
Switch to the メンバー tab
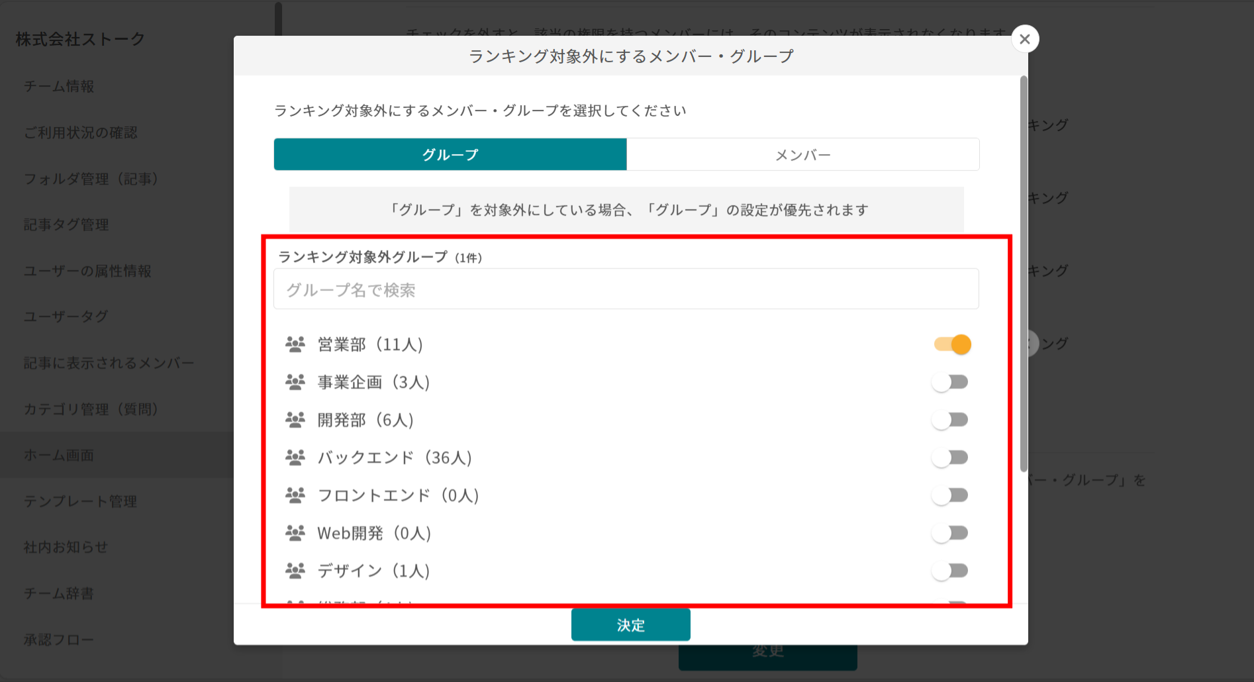coord(803,154)
